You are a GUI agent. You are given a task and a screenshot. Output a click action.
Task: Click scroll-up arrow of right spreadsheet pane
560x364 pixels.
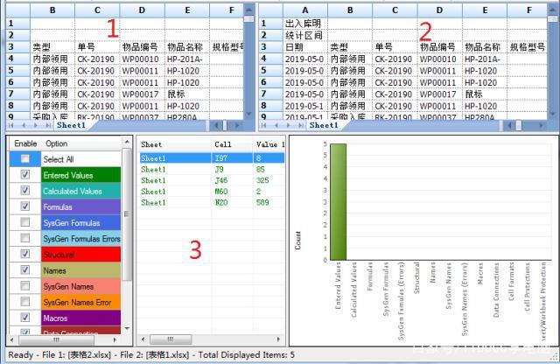(552, 9)
